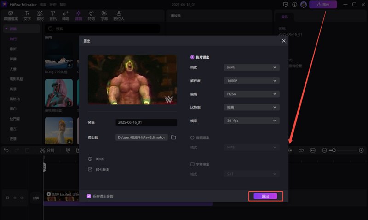Select the audio export radio button
Image resolution: width=368 pixels, height=220 pixels.
[192, 137]
